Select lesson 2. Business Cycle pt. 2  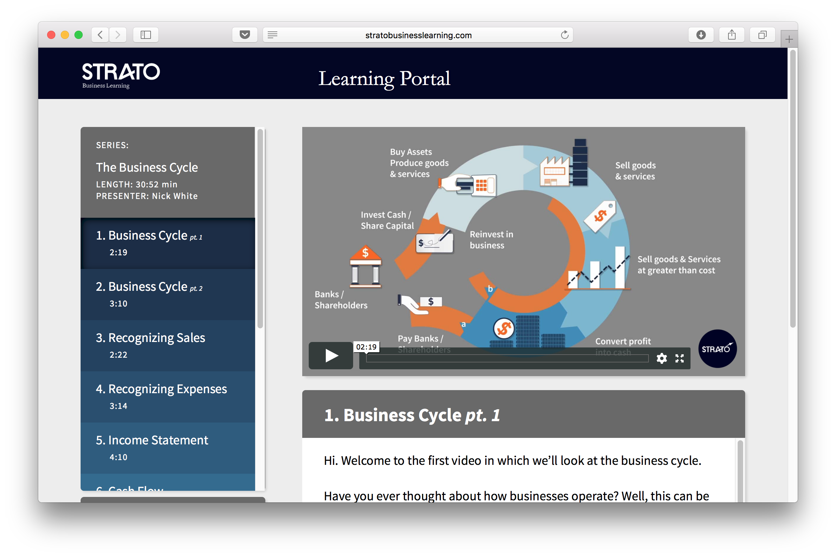[x=168, y=295]
